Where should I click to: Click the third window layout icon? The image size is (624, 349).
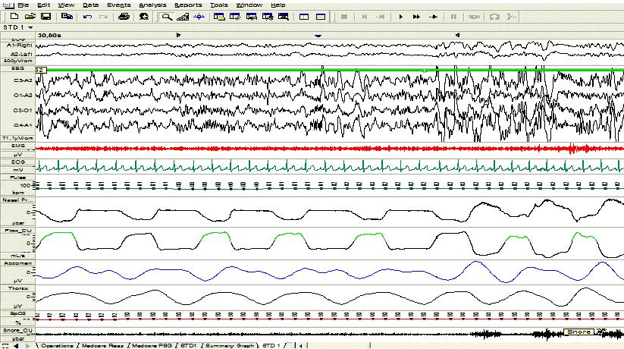(x=251, y=17)
